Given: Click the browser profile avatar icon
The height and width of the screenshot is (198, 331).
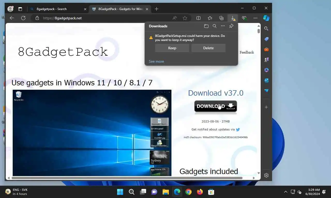Looking at the screenshot, I should click(x=10, y=9).
